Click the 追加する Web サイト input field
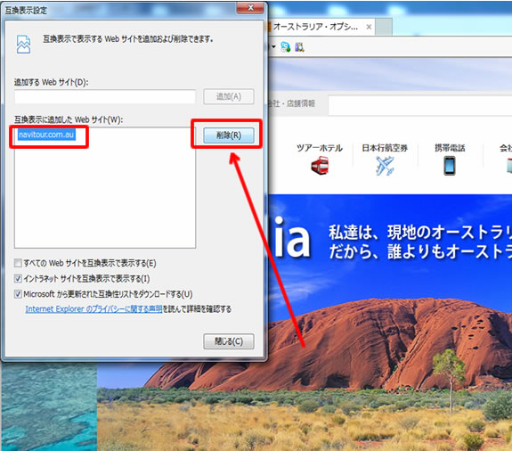The image size is (512, 451). tap(105, 97)
